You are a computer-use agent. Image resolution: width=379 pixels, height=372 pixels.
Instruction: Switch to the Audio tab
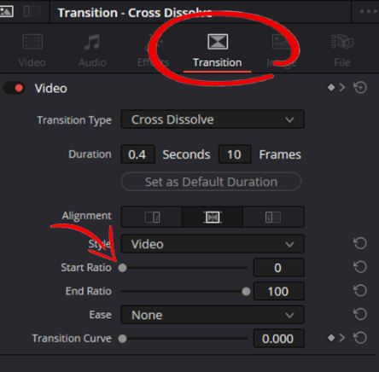92,50
